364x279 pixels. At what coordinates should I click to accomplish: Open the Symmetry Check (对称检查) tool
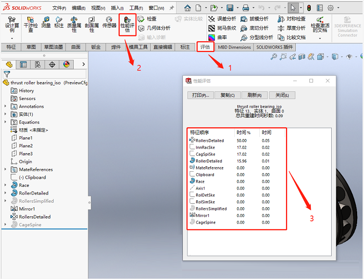point(291,19)
